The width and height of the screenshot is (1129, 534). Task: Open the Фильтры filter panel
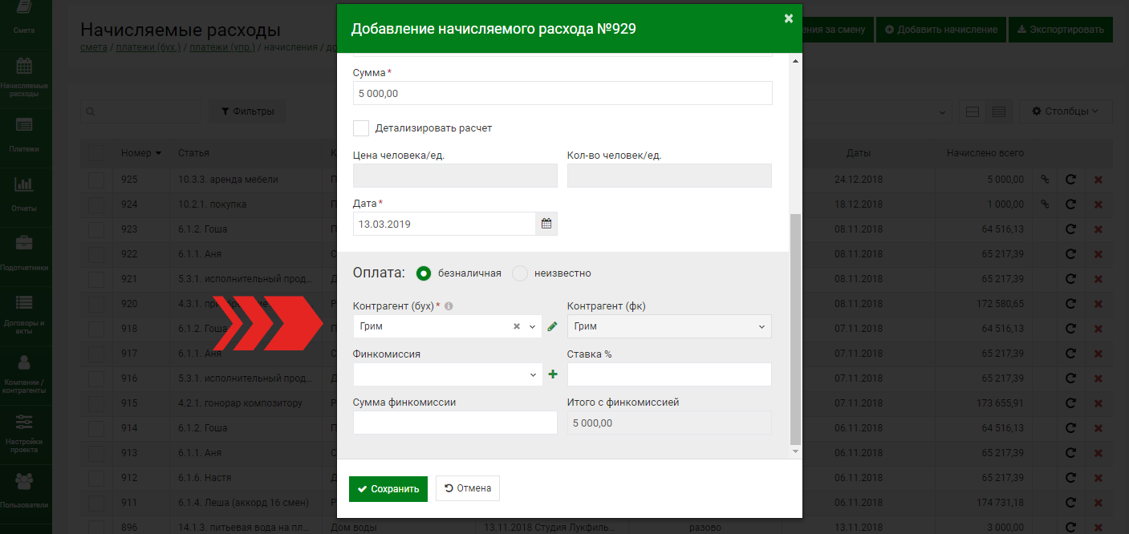click(248, 111)
